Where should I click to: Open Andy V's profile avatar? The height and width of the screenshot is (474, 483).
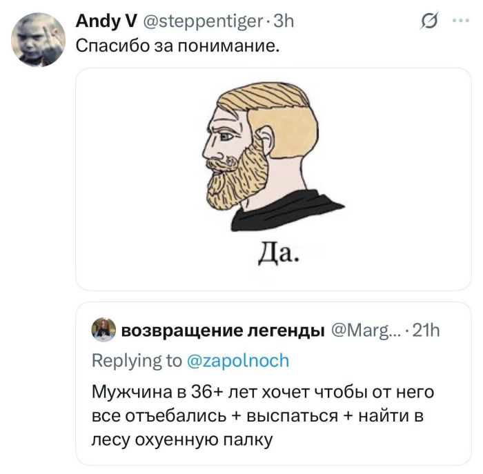click(39, 40)
